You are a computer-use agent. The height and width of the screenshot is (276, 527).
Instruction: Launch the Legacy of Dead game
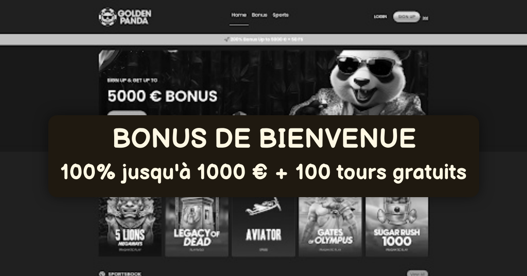pyautogui.click(x=197, y=226)
